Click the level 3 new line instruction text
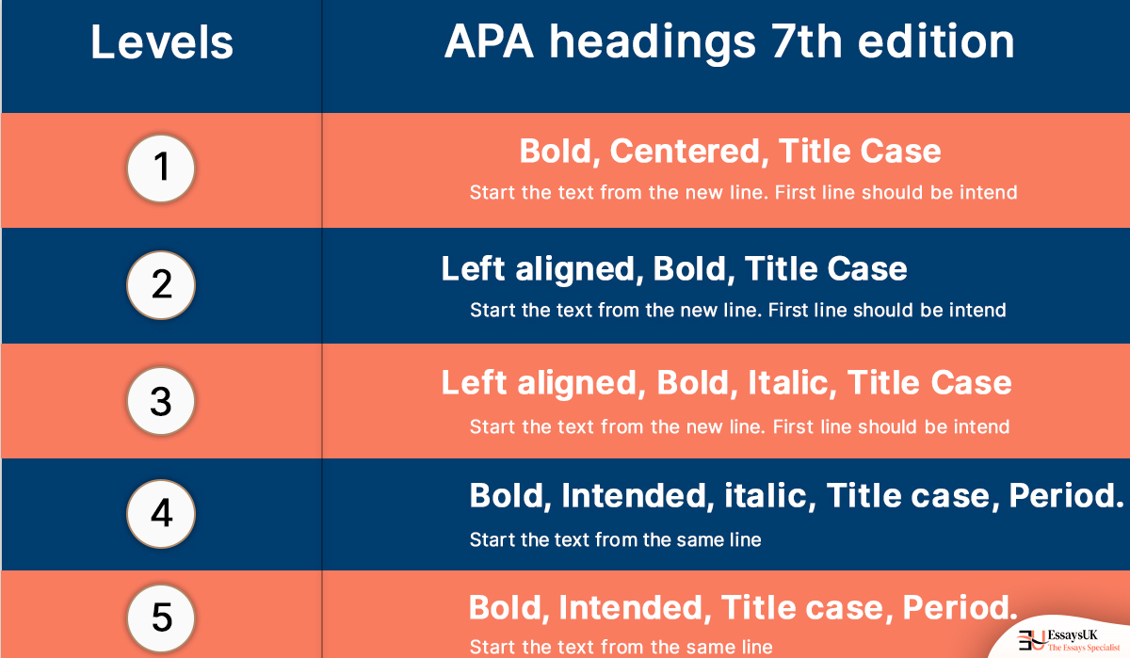 coord(739,426)
